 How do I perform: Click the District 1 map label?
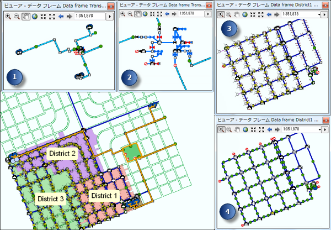[x=104, y=196]
